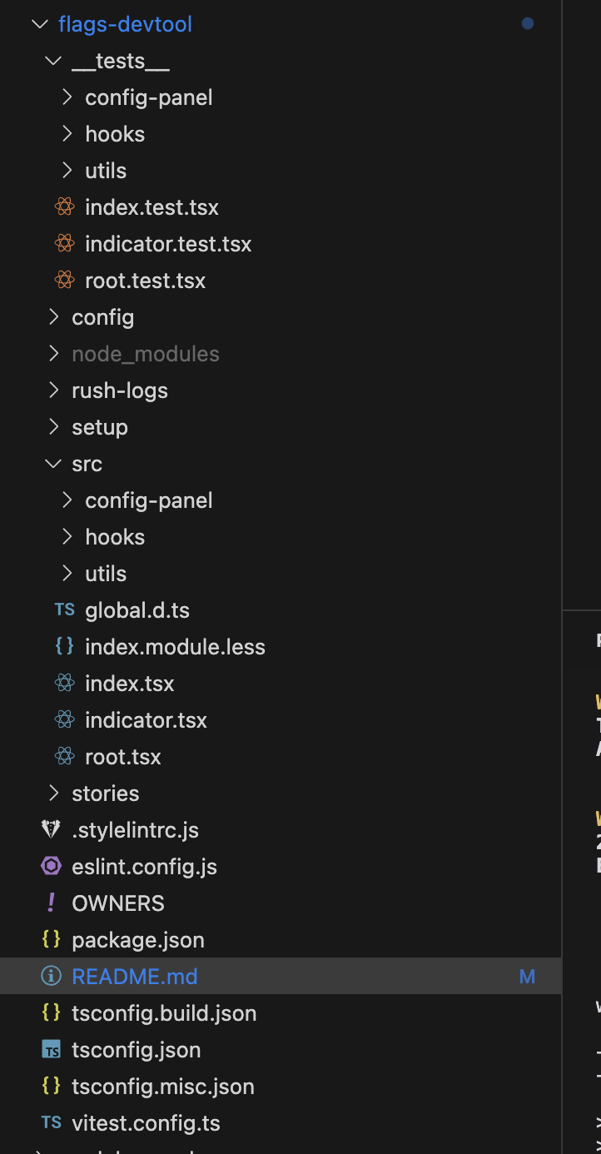Select vitest.config.ts file
Screen dimensions: 601x1154
tap(147, 1123)
